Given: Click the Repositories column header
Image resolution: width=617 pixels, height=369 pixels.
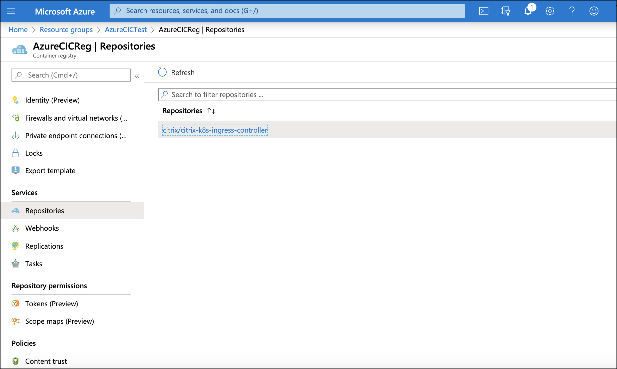Looking at the screenshot, I should (x=182, y=111).
